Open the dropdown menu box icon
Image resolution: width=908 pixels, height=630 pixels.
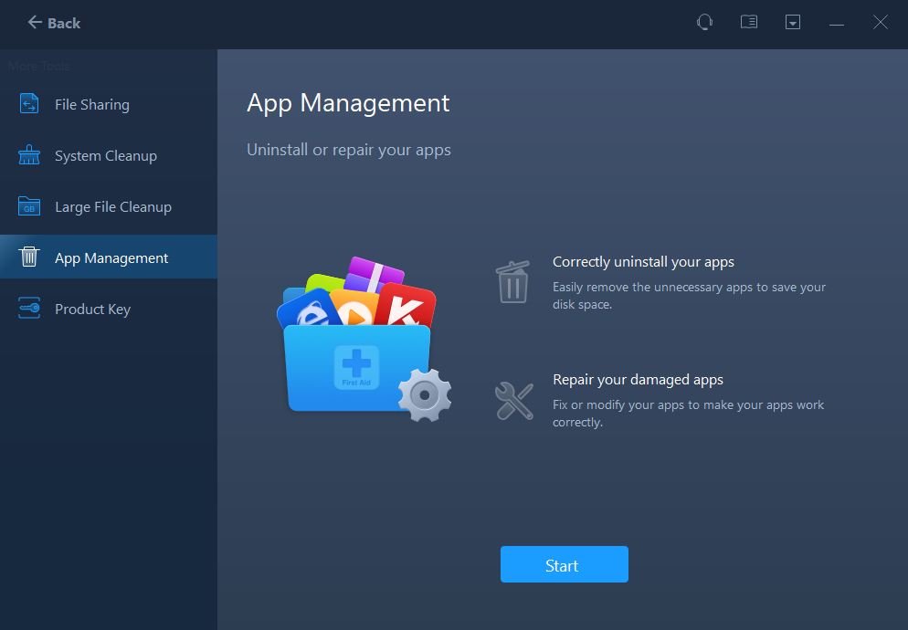[793, 23]
